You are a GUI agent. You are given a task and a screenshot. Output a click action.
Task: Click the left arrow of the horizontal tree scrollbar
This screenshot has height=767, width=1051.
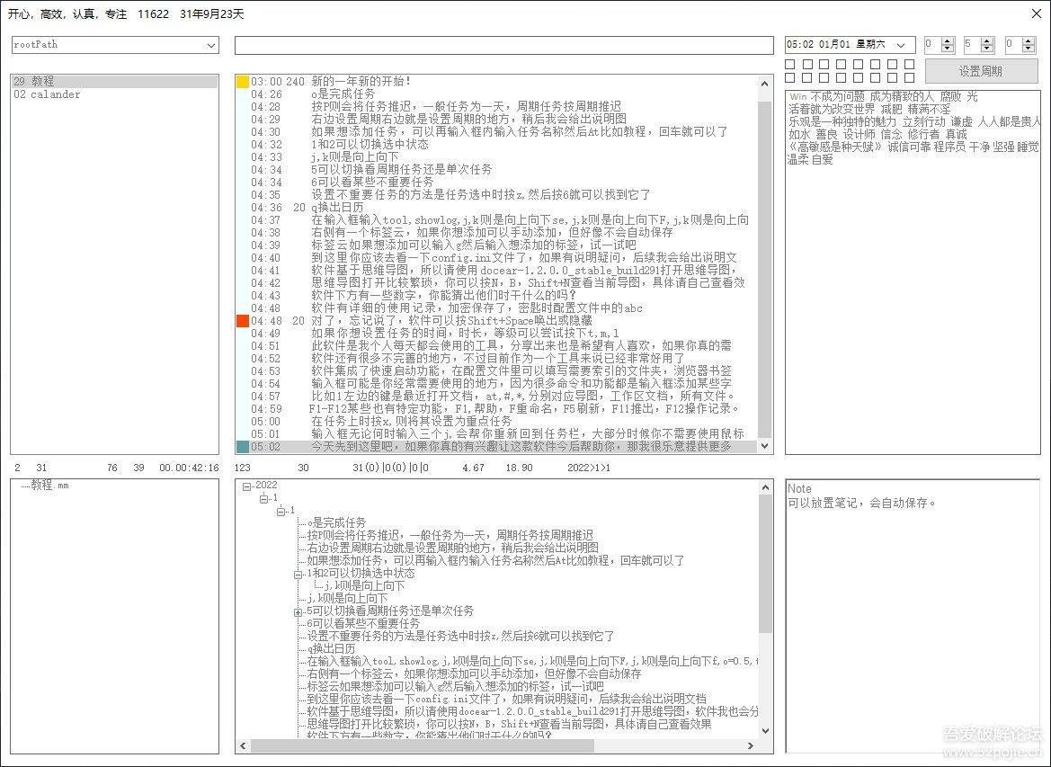pyautogui.click(x=242, y=745)
